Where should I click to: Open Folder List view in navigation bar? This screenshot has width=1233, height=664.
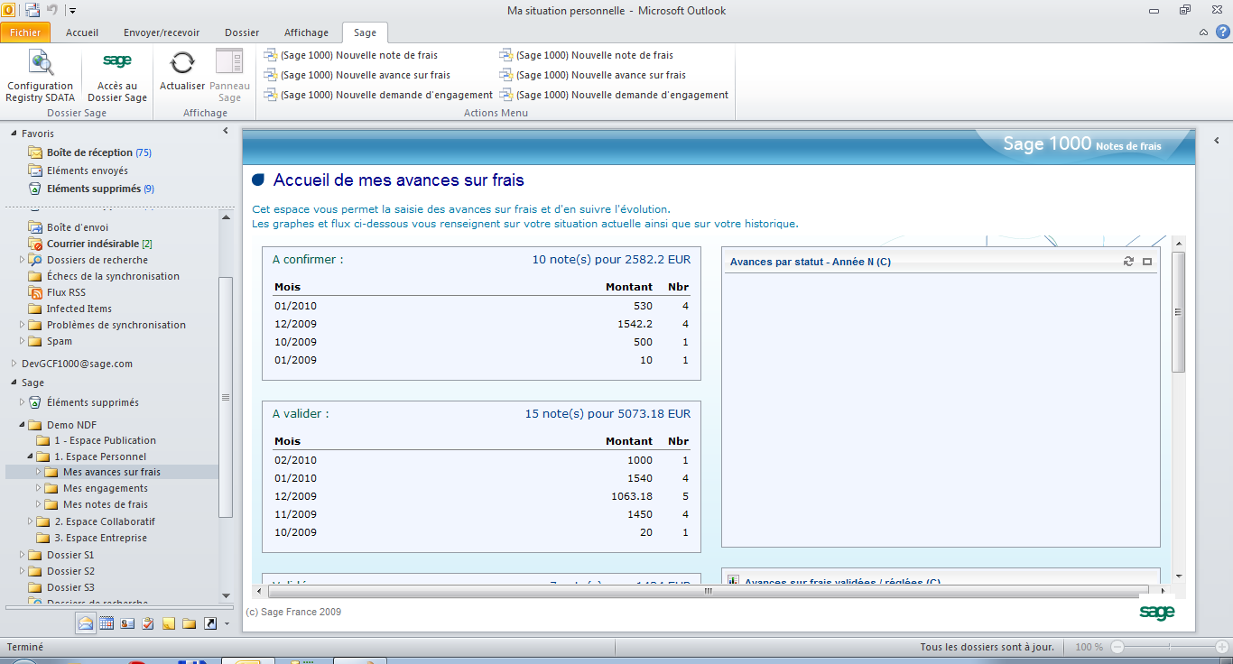click(190, 623)
